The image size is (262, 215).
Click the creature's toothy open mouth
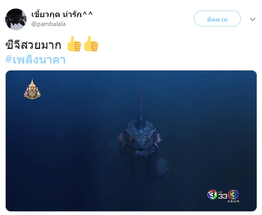point(141,151)
